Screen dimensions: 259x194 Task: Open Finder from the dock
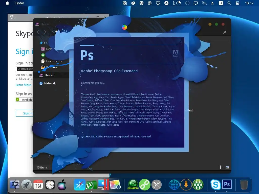click(15, 185)
